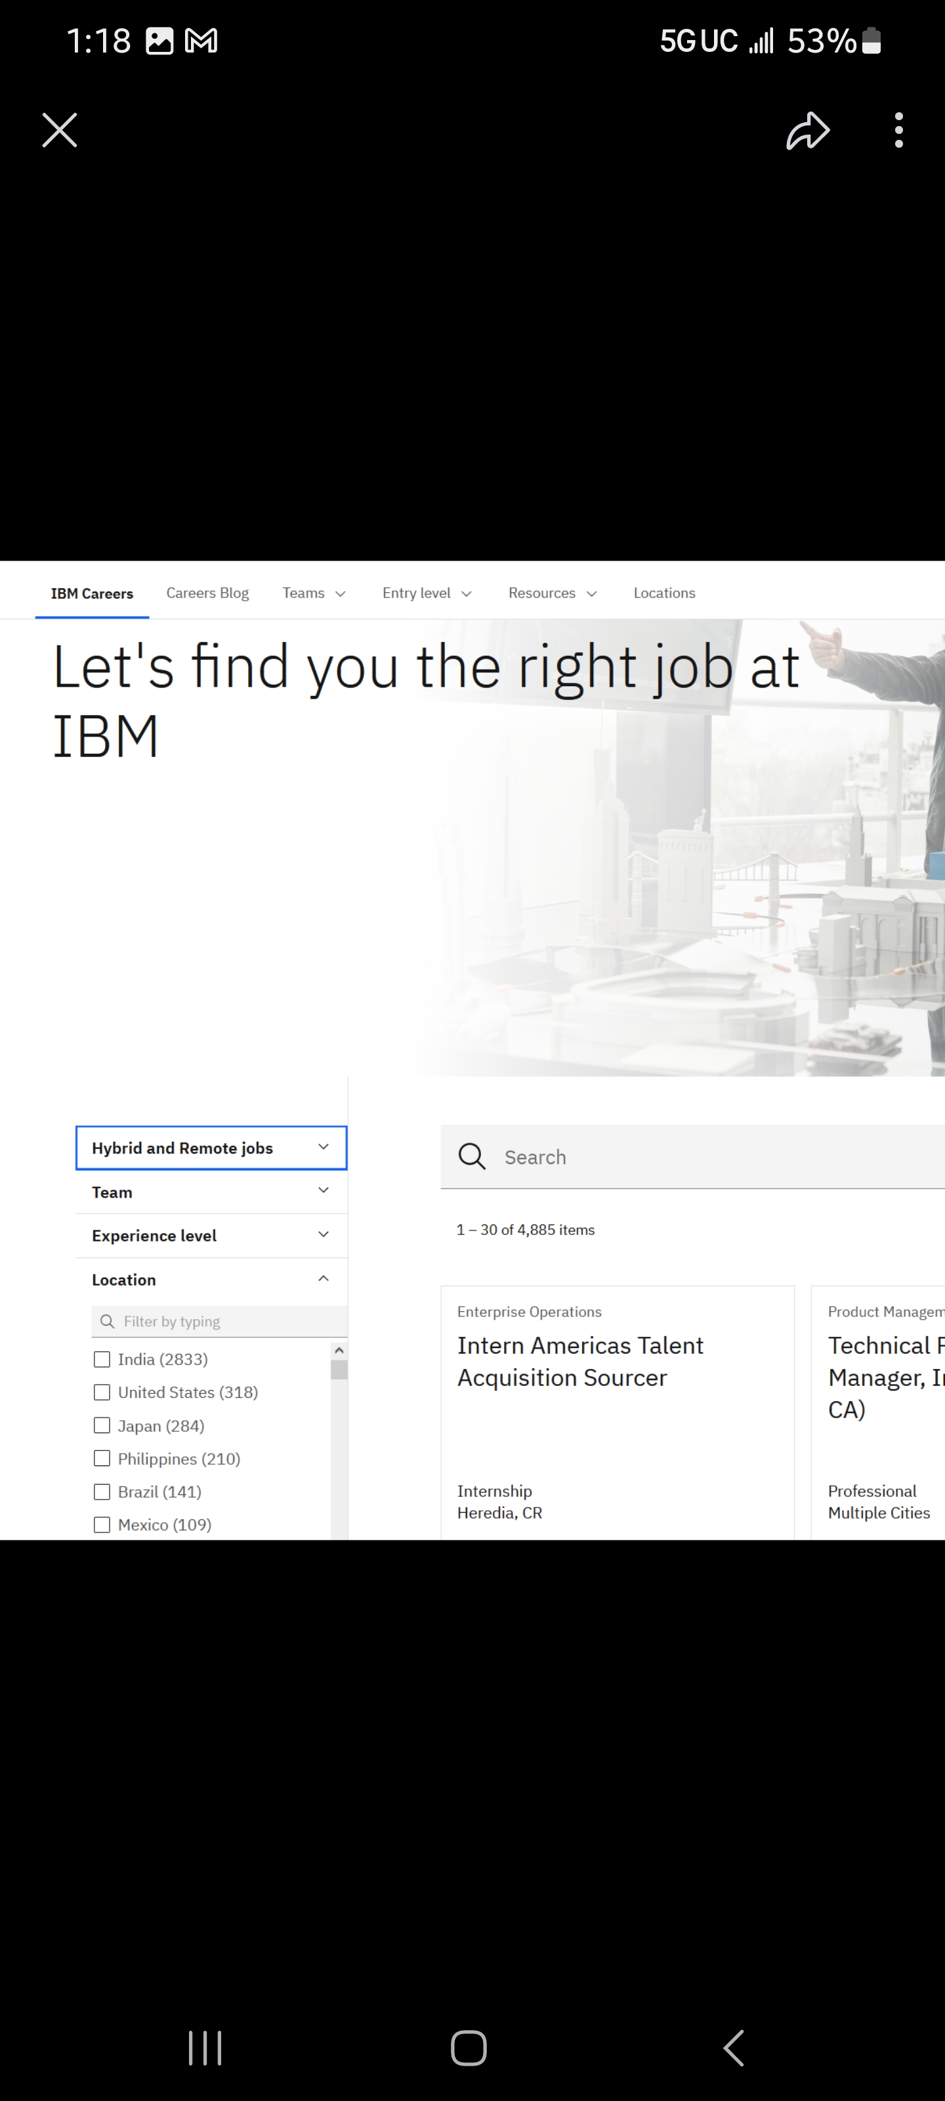Click the magnifier icon in Search bar

[x=471, y=1156]
